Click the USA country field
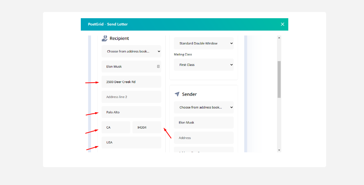 pos(131,142)
